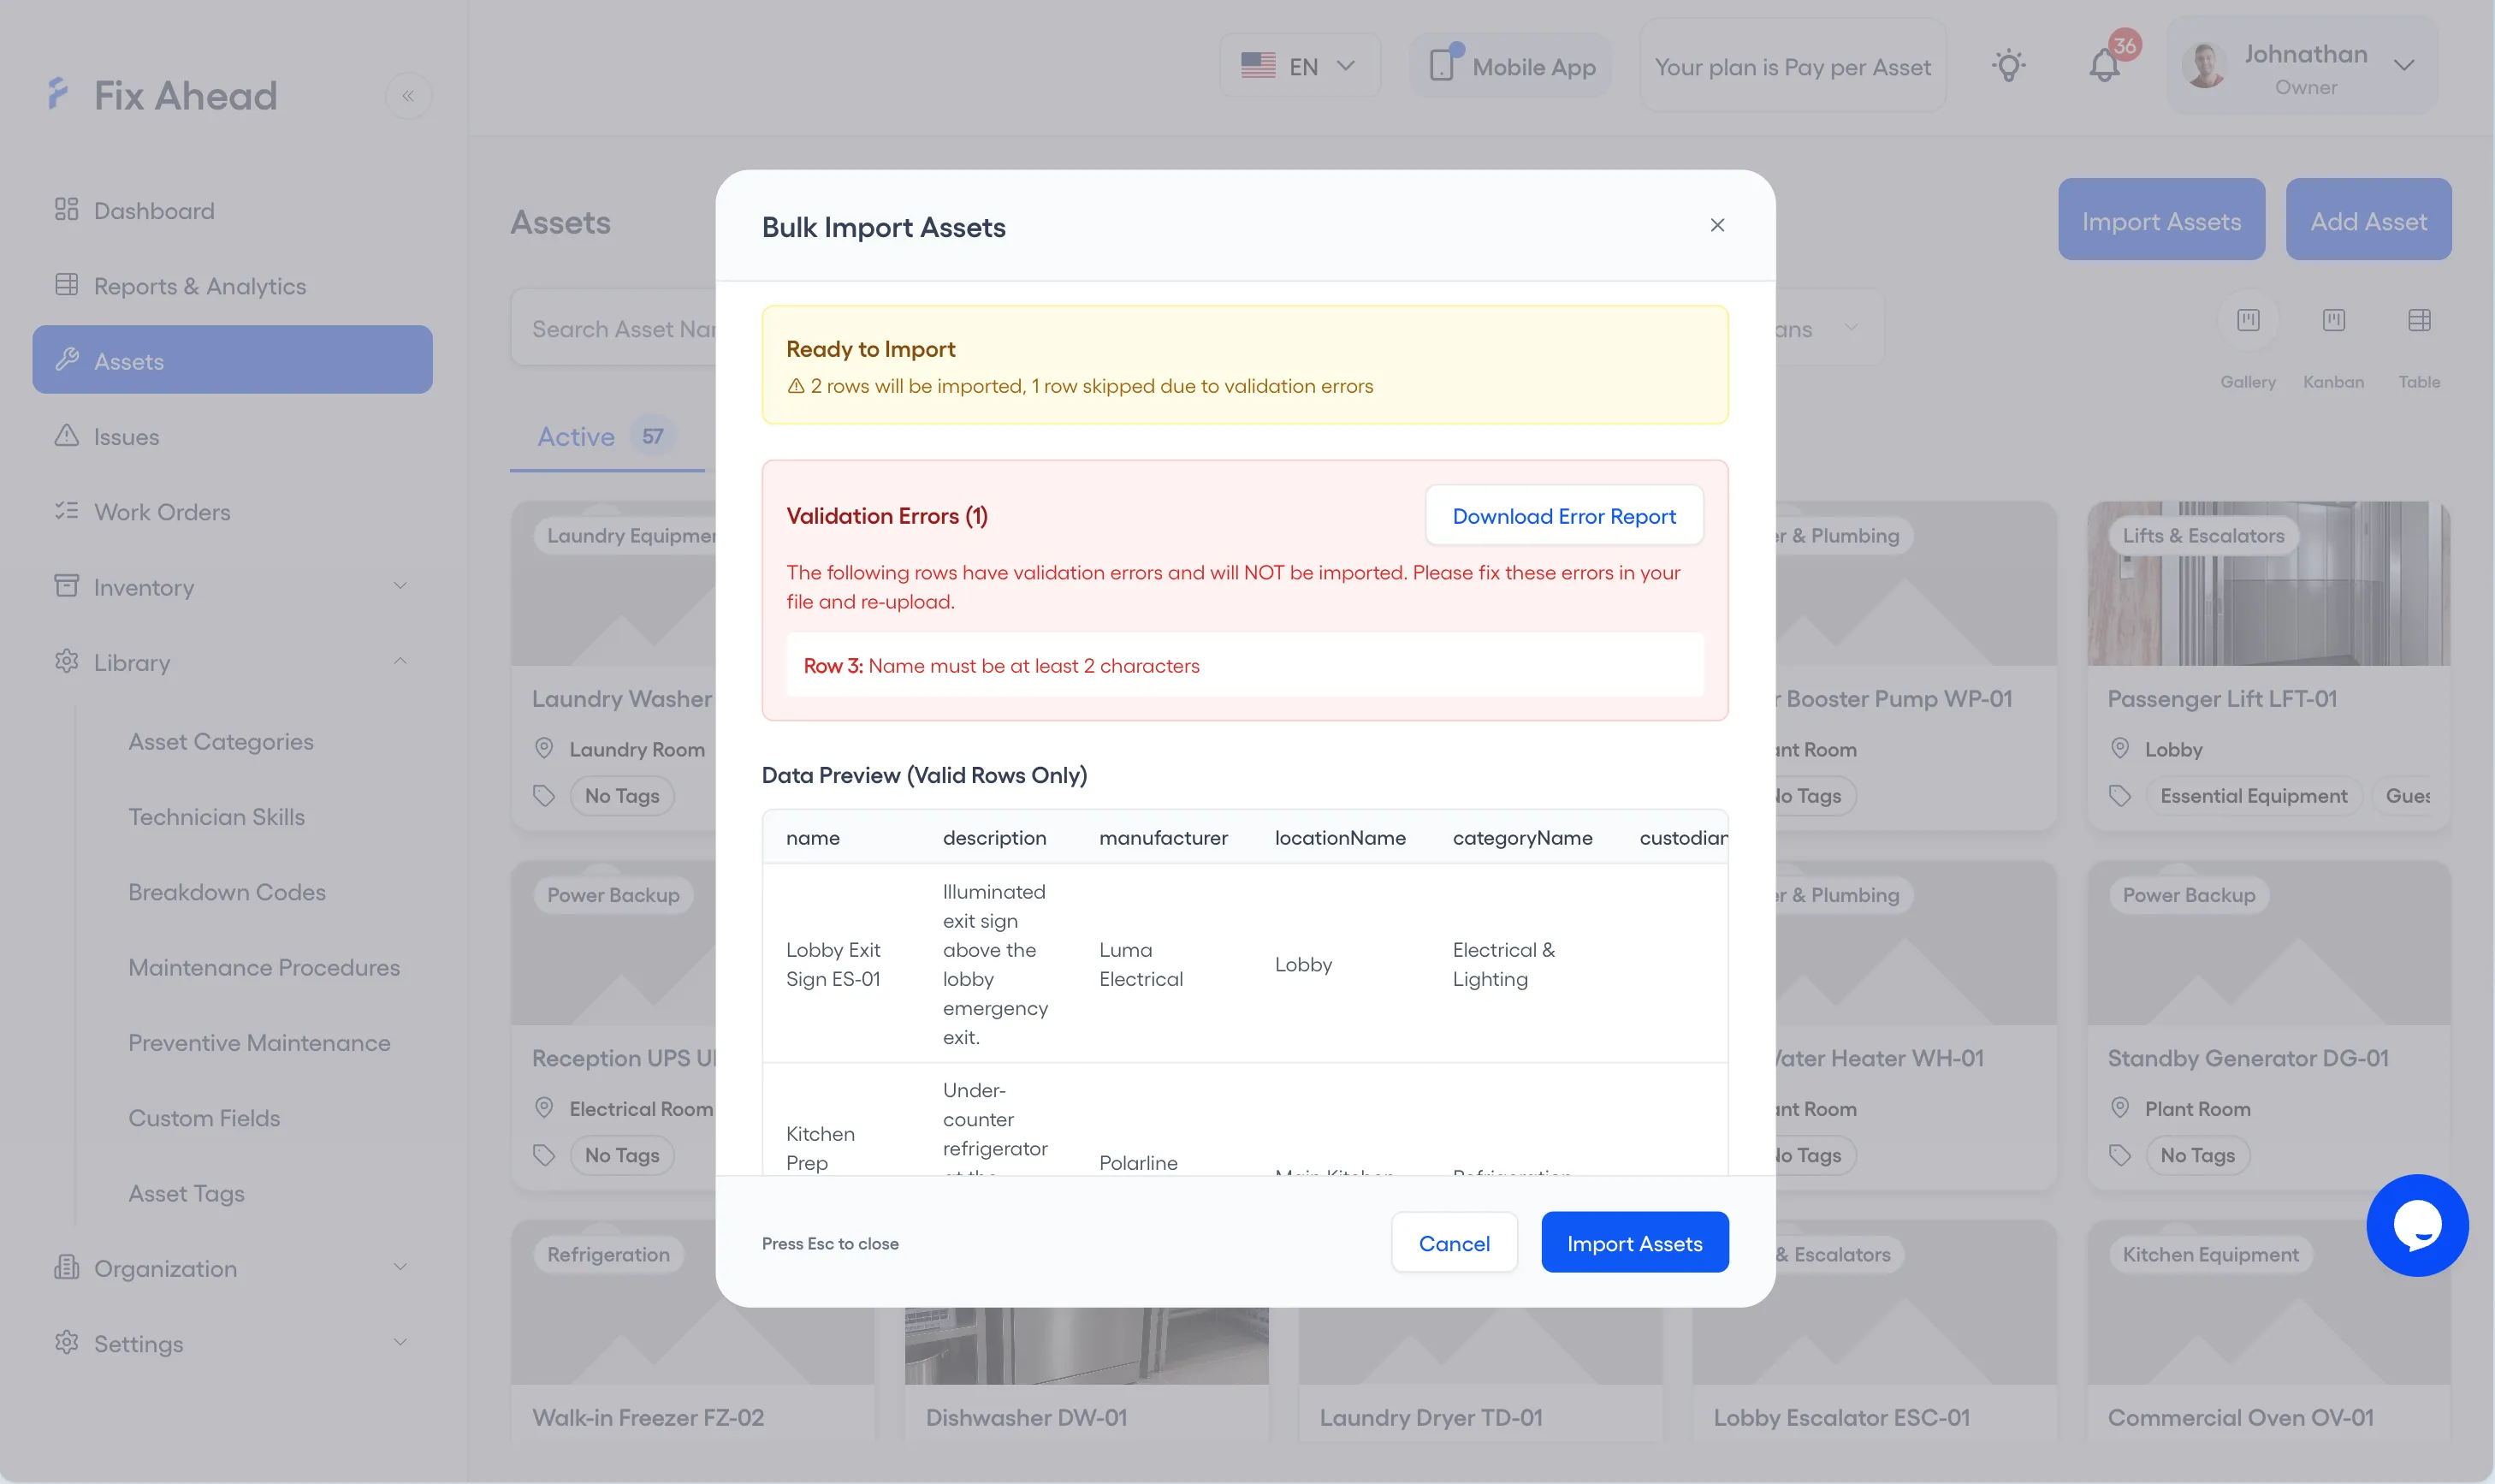This screenshot has height=1484, width=2495.
Task: Close the Bulk Import Assets dialog
Action: (1717, 225)
